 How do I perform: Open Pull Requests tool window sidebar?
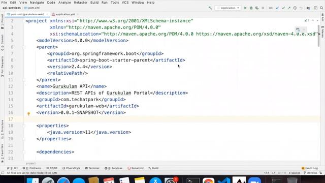point(2,67)
